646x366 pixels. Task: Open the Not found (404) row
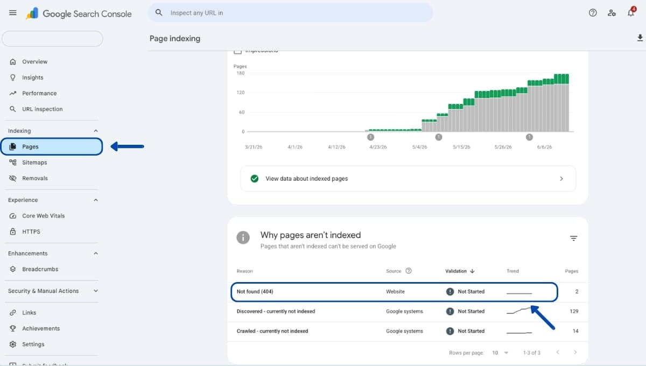[408, 292]
